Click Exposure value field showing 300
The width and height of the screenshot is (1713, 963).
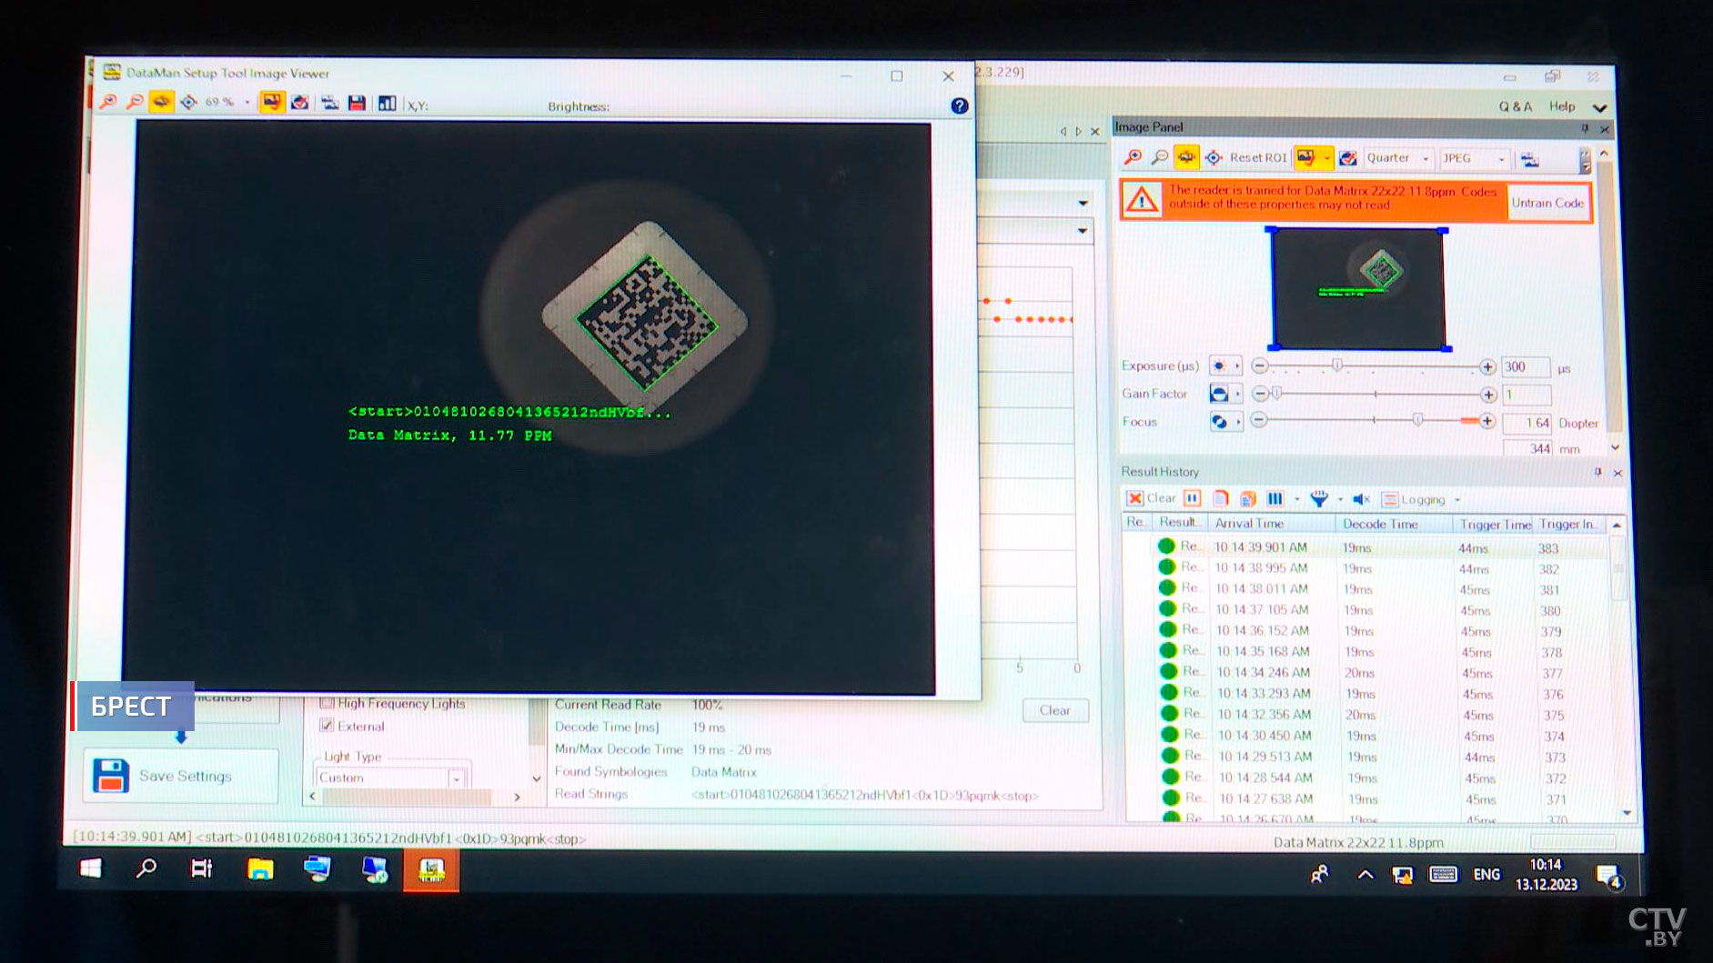coord(1526,367)
